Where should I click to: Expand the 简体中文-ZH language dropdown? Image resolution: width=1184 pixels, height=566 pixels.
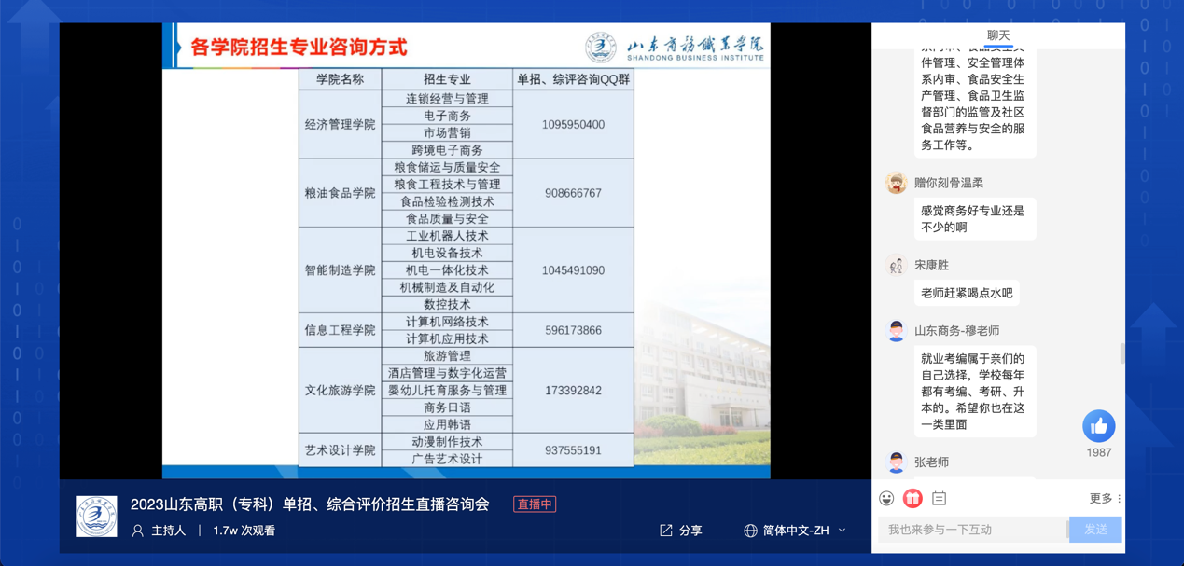(842, 531)
